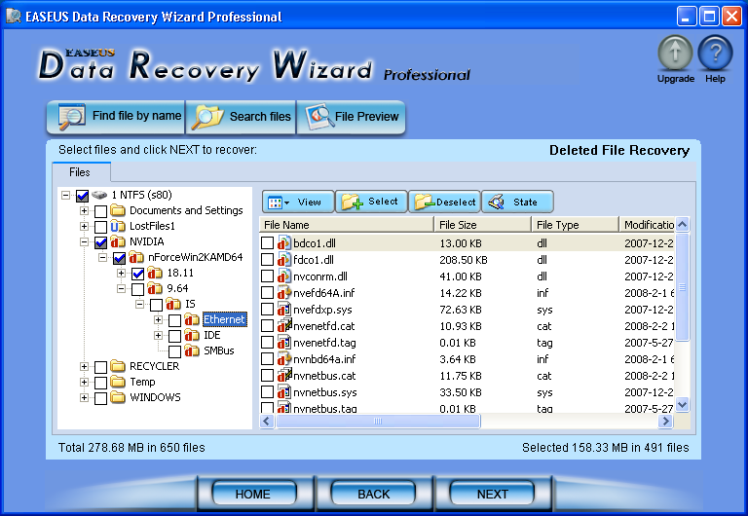Open File Preview tool
This screenshot has height=516, width=748.
[x=352, y=117]
